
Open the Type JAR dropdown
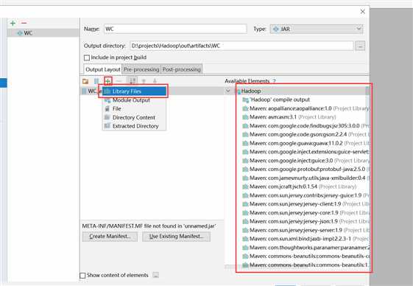tap(317, 29)
